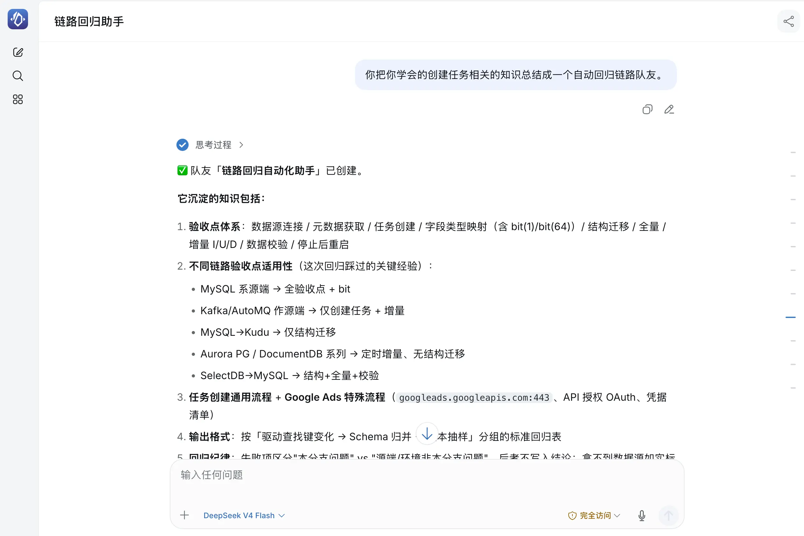Click the 链路回归助手 conversation title
This screenshot has height=536, width=804.
click(x=89, y=22)
